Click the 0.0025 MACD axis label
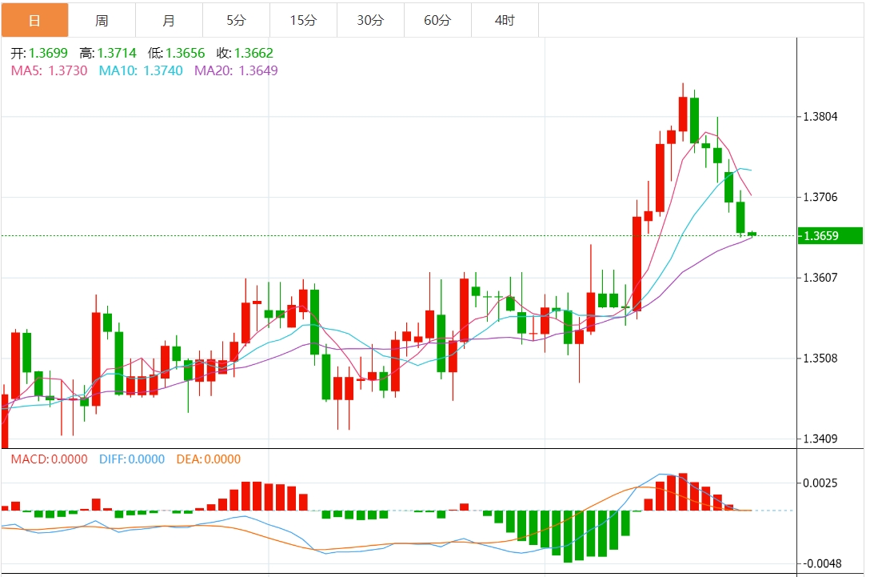Viewport: 878px width, 577px height. click(x=820, y=483)
